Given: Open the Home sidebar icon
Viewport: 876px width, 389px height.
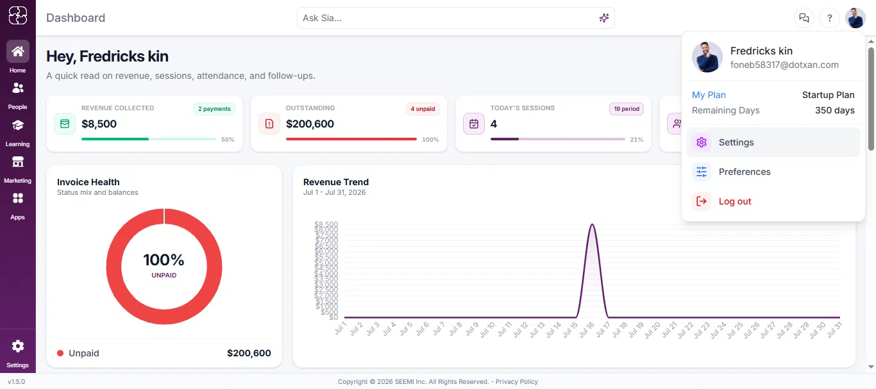Looking at the screenshot, I should [18, 51].
